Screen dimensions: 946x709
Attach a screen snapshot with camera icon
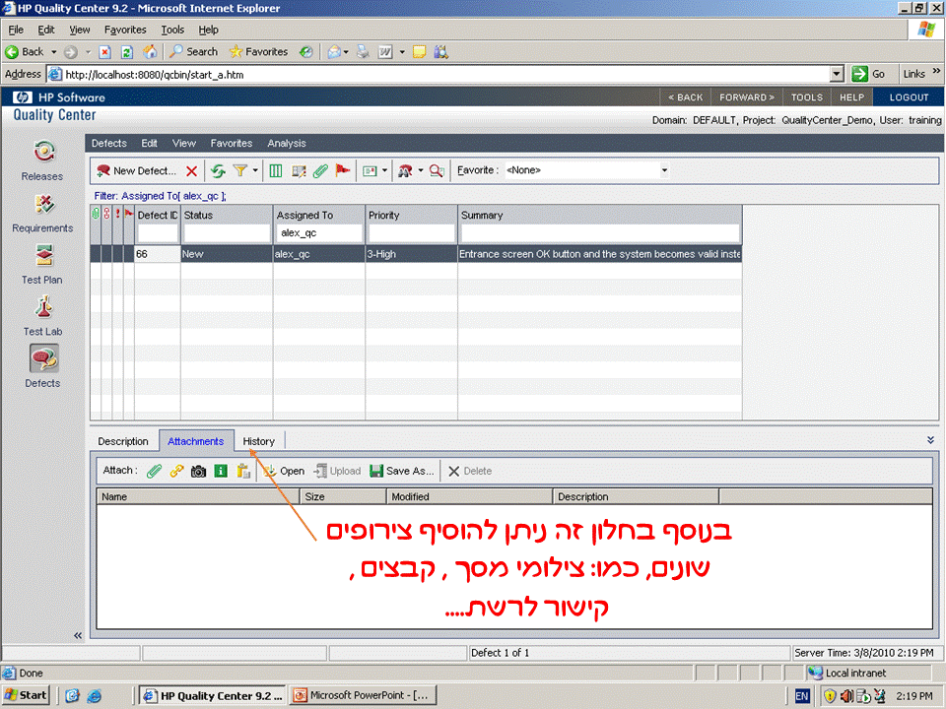pos(198,471)
